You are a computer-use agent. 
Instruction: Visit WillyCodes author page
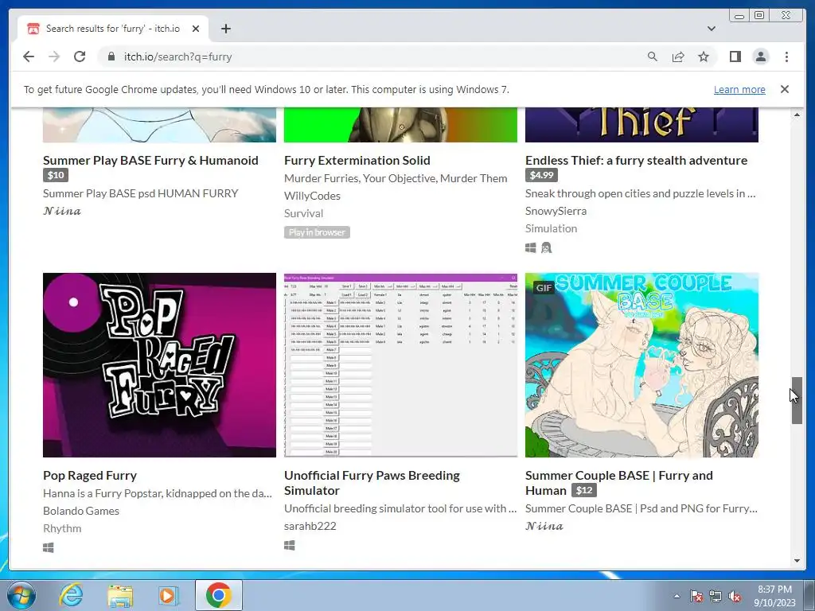312,196
